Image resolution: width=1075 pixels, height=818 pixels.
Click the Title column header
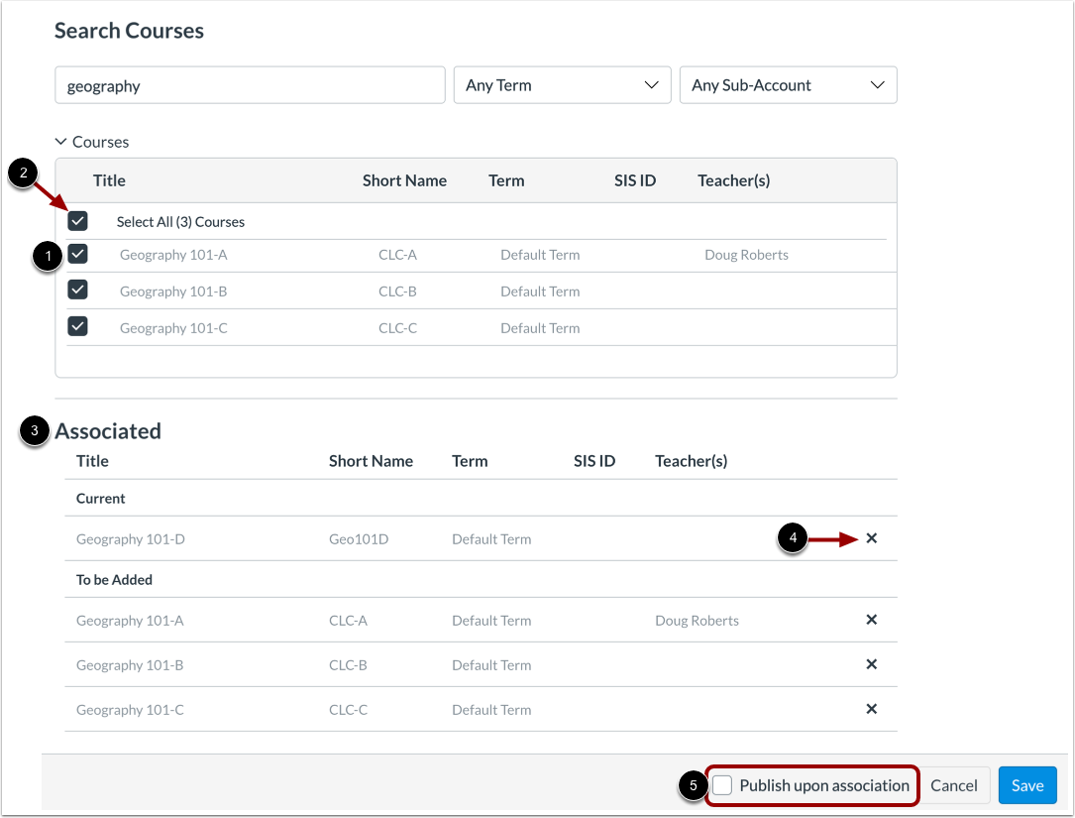click(108, 180)
